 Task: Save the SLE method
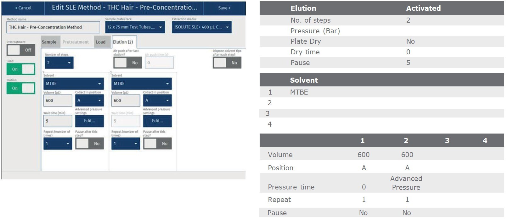[224, 8]
